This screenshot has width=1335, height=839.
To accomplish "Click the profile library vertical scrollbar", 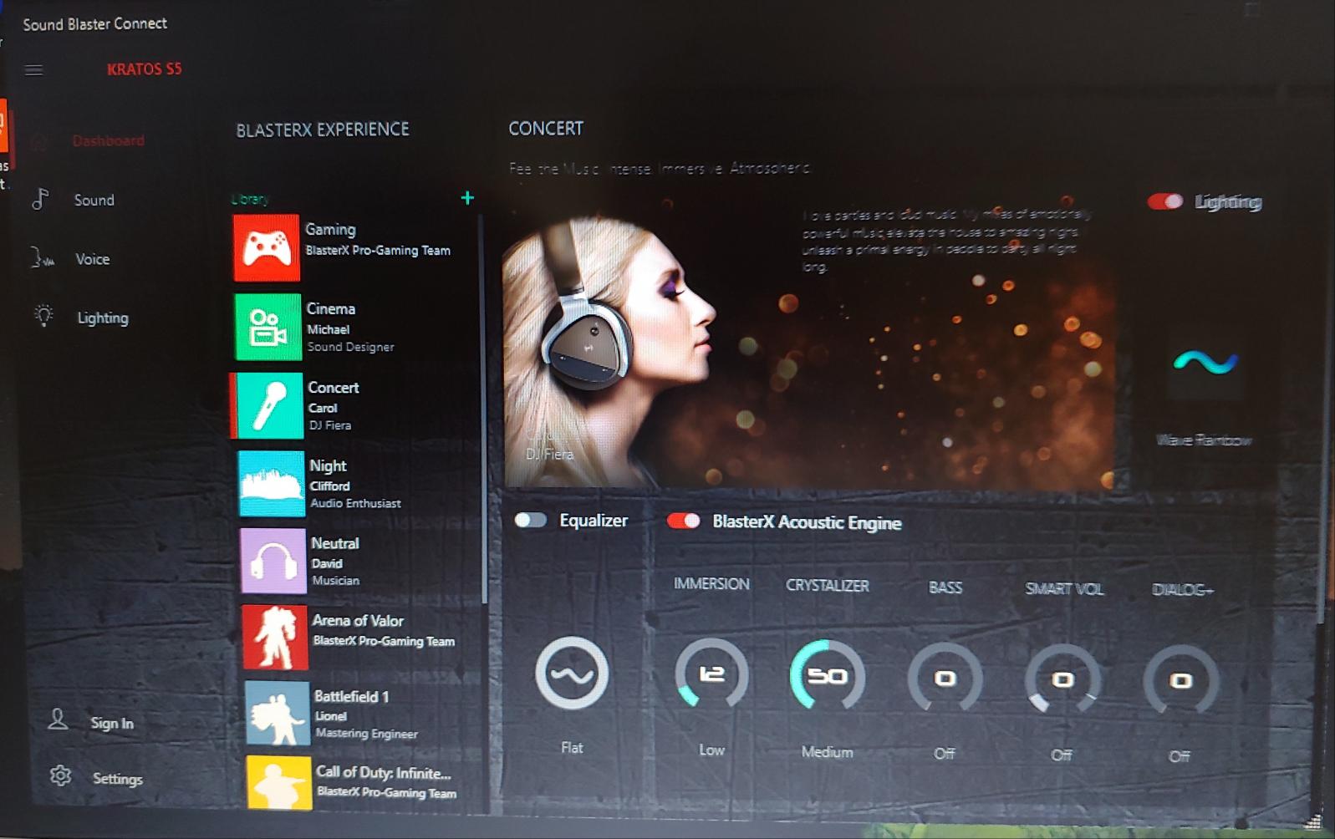I will pyautogui.click(x=483, y=409).
